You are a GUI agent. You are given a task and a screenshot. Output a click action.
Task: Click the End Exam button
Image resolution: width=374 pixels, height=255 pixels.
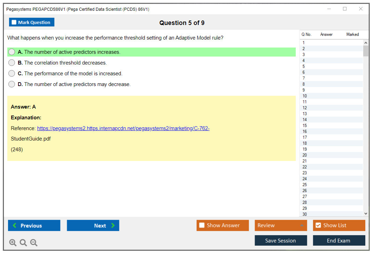click(x=339, y=240)
